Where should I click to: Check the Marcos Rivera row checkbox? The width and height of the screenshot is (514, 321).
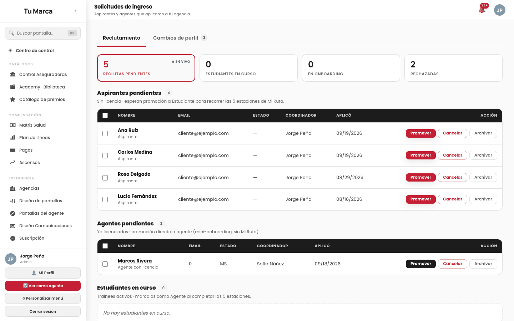pyautogui.click(x=105, y=264)
